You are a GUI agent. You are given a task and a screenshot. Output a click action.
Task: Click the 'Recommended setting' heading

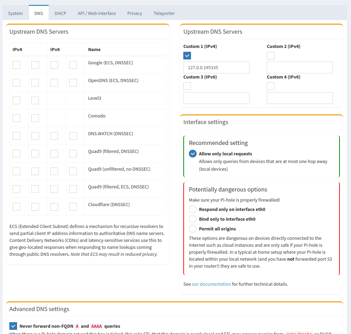218,143
